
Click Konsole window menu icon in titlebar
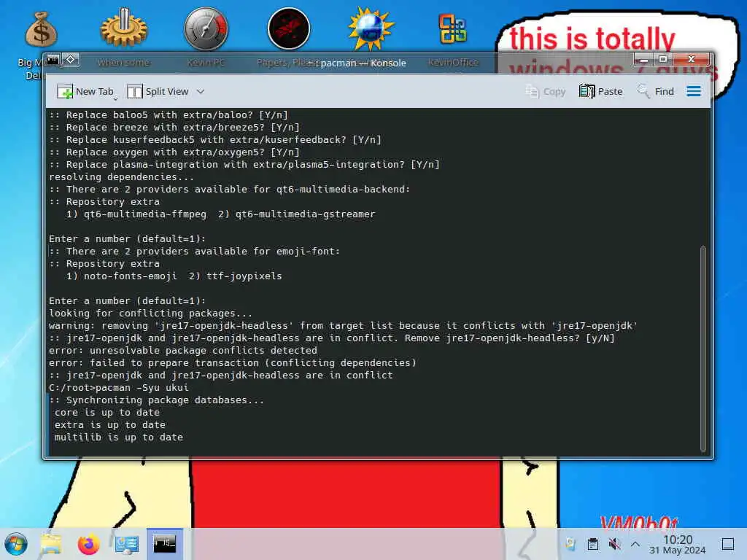click(x=53, y=60)
